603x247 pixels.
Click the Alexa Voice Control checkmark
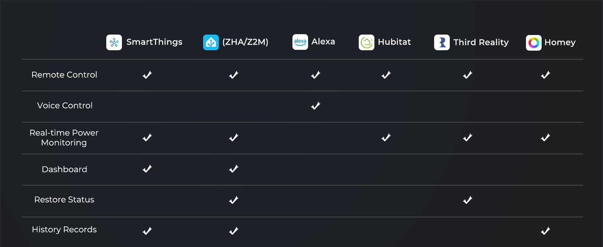(x=316, y=106)
